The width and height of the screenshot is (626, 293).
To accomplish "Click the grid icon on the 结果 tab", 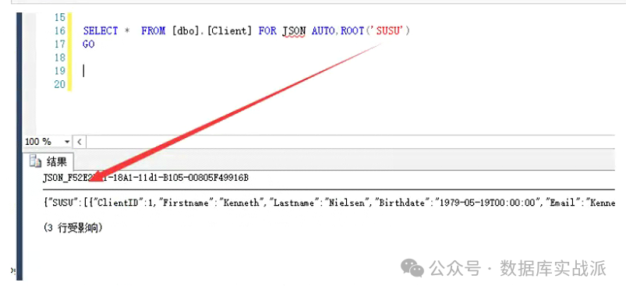I will 36,161.
